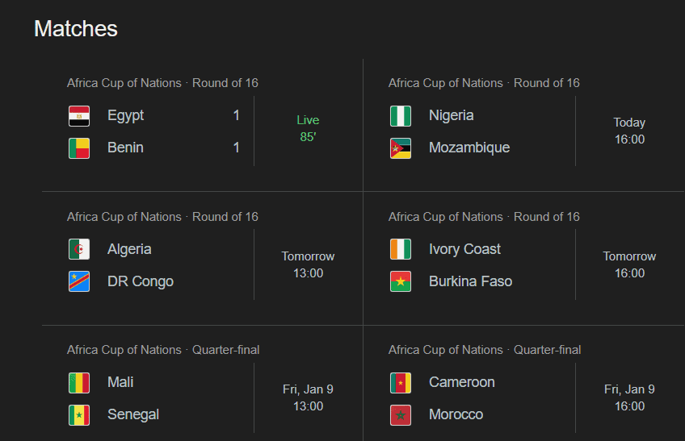The width and height of the screenshot is (685, 441).
Task: Open Nigeria vs Mozambique kickoff time Today 16:00
Action: click(x=629, y=131)
